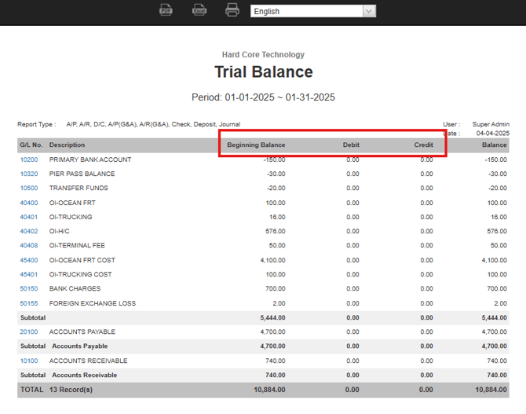Open G/L account 40400 OI-OCEAN FRT
This screenshot has width=526, height=414.
click(x=29, y=203)
